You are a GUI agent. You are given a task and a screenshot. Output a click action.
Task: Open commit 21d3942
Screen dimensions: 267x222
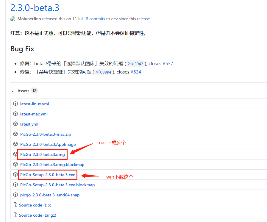tap(135, 64)
